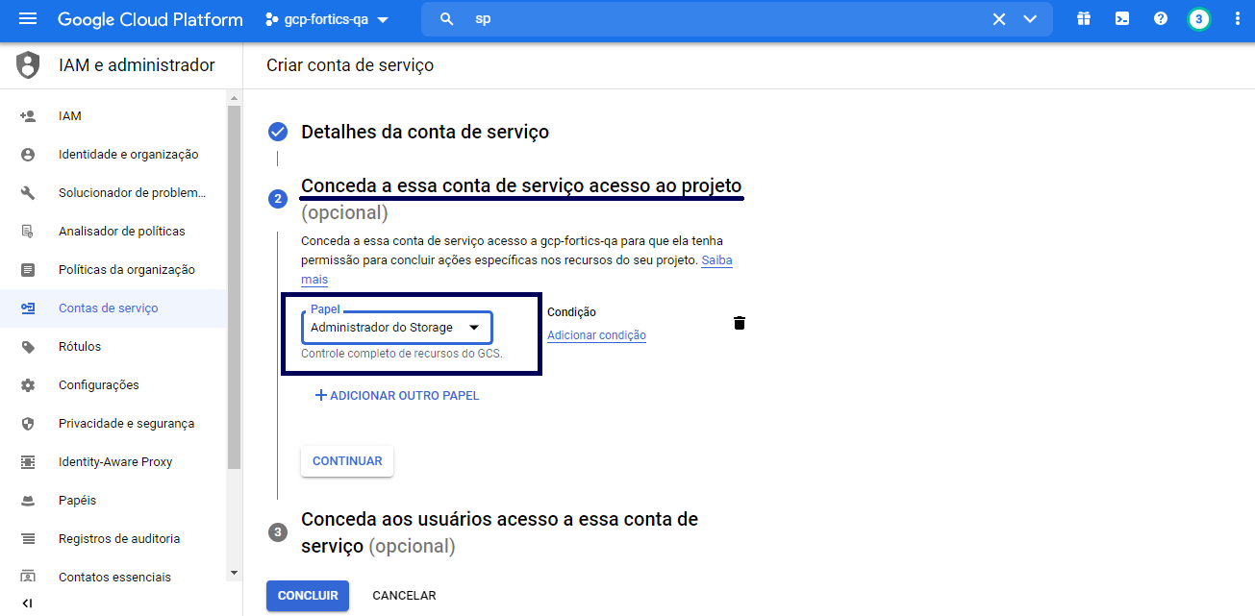
Task: Click Adicionar outro papel button
Action: [x=396, y=396]
